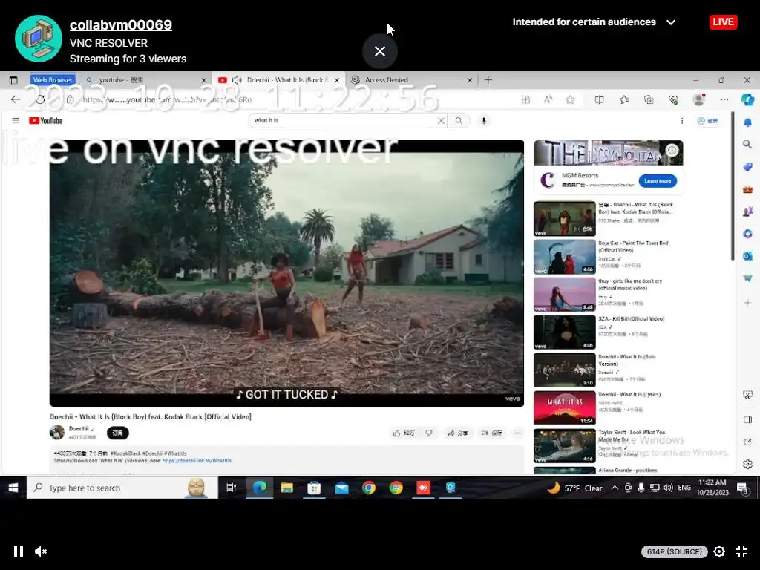Screen dimensions: 760x570
Task: Unmute the stream audio
Action: 41,551
